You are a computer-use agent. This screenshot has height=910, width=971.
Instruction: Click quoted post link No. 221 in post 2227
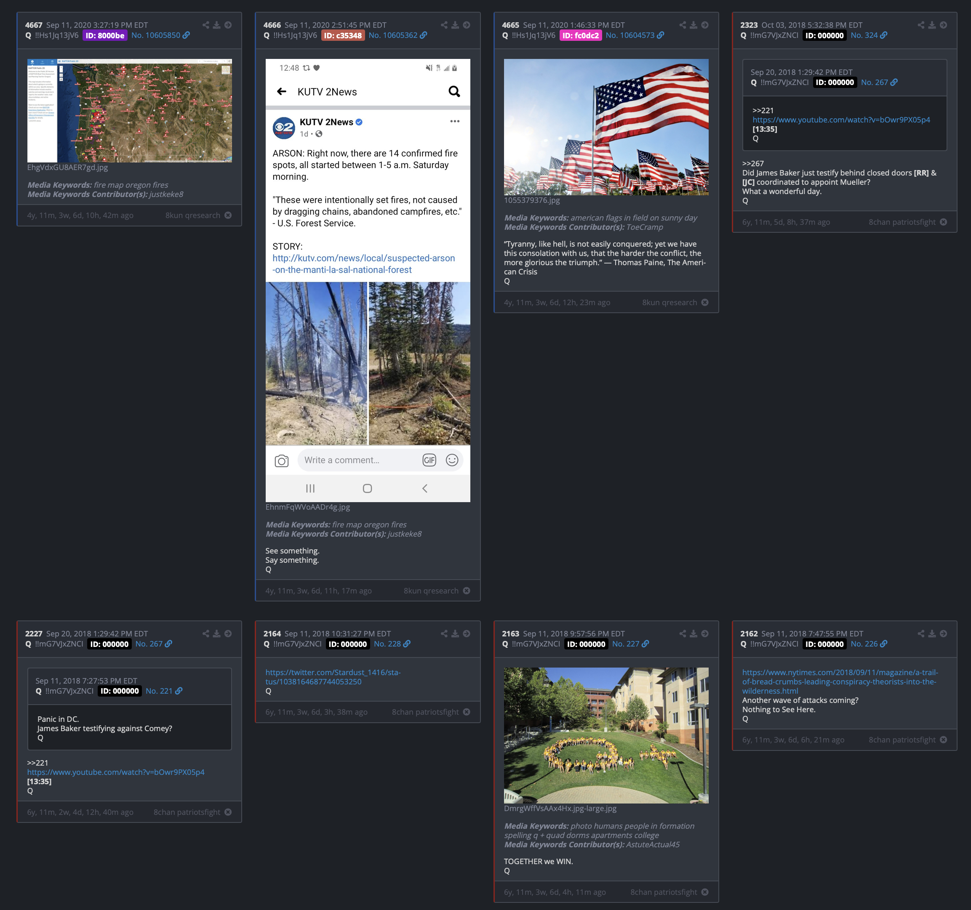pyautogui.click(x=159, y=691)
